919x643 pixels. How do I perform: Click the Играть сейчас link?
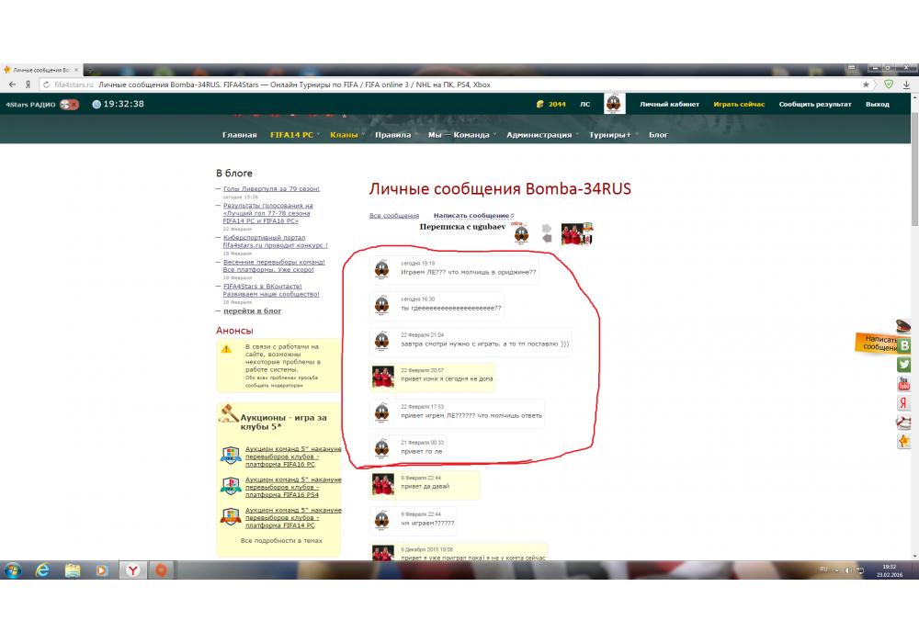(739, 105)
